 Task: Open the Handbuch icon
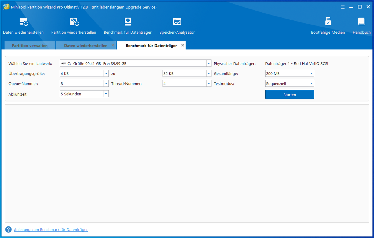(x=362, y=22)
